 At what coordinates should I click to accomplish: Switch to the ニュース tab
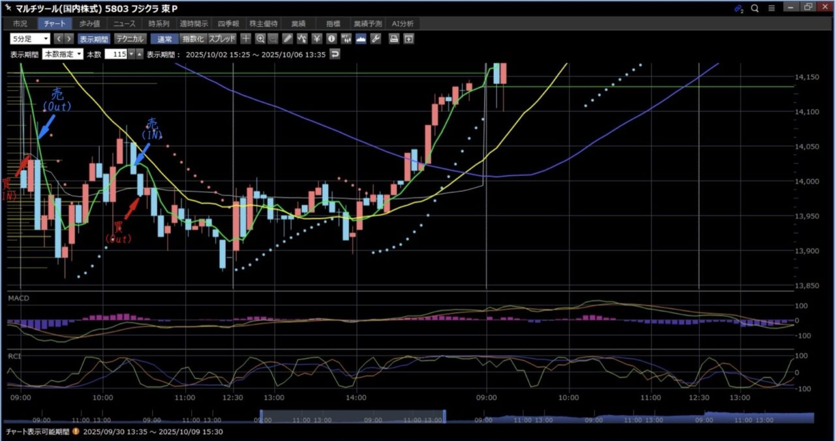coord(125,23)
